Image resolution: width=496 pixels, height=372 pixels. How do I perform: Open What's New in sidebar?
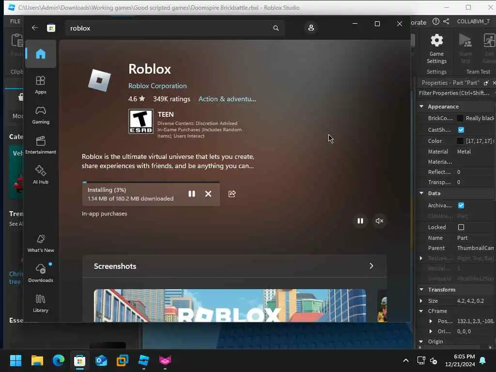(x=41, y=243)
